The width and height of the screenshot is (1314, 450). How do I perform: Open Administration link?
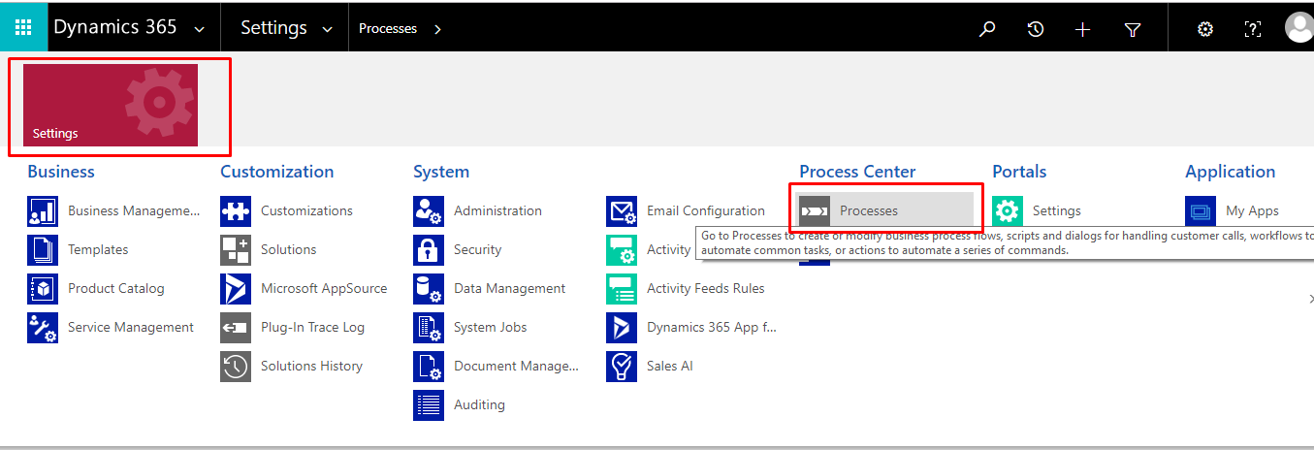pos(497,210)
